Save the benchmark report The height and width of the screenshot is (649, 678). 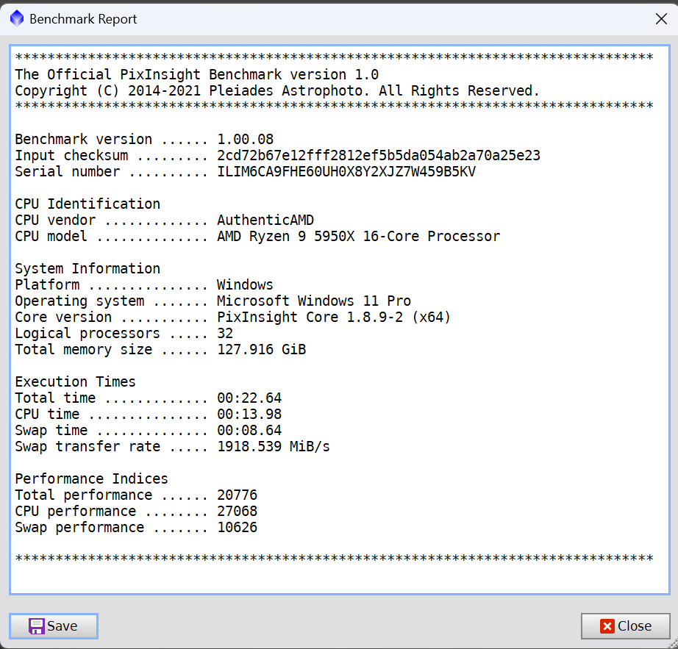coord(54,625)
